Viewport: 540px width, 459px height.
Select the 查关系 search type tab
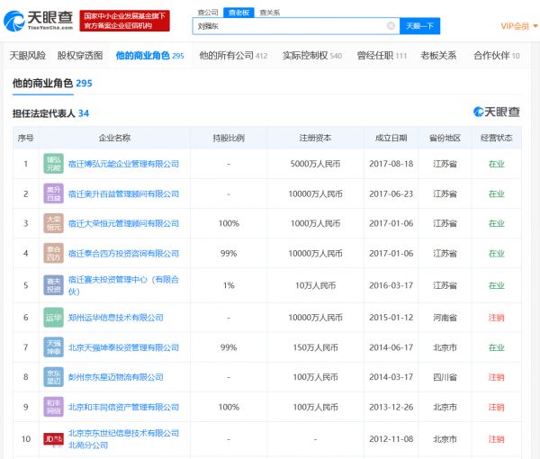[269, 13]
